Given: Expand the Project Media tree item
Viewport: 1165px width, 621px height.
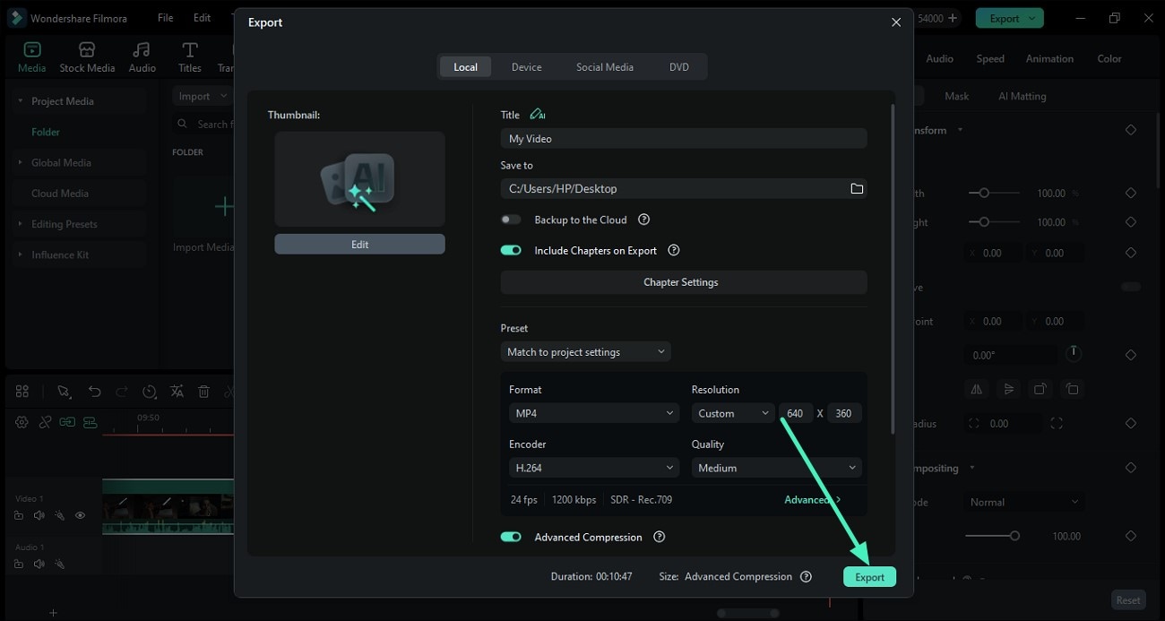Looking at the screenshot, I should 21,101.
